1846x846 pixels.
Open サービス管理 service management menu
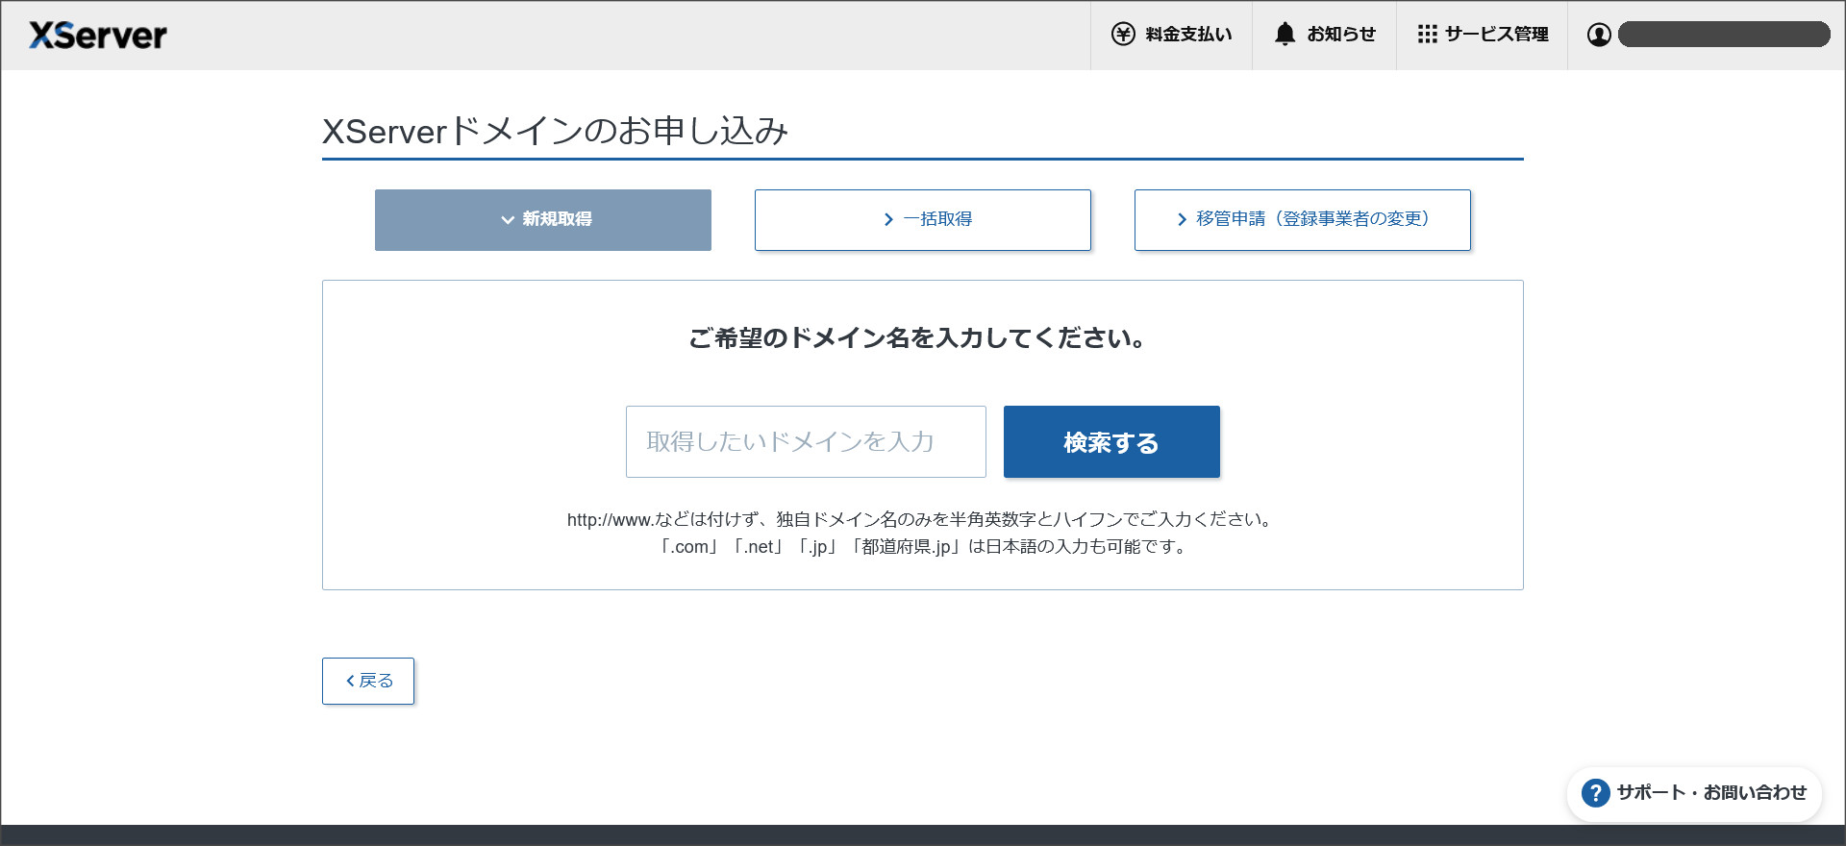click(1482, 35)
